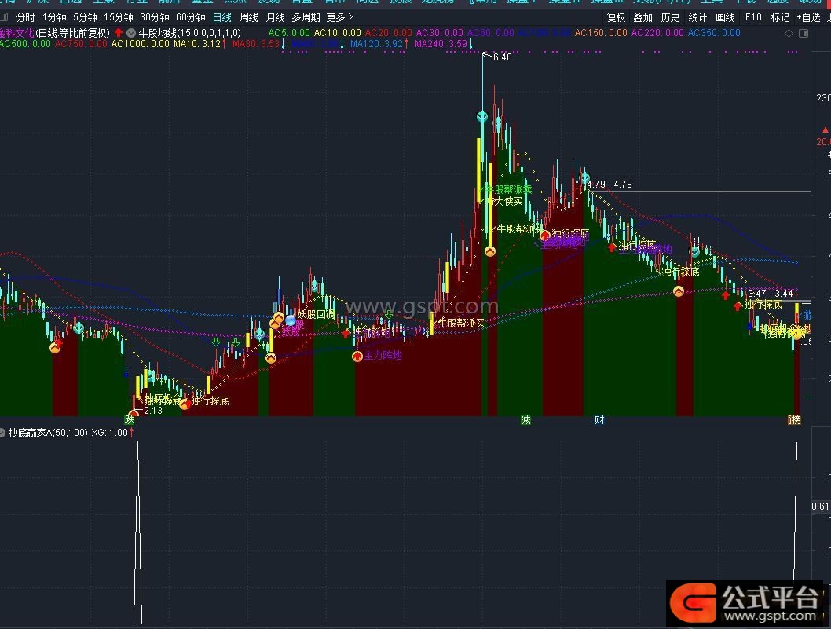Click the cyan diamond marker at the peak candle
Image resolution: width=831 pixels, height=629 pixels.
482,116
